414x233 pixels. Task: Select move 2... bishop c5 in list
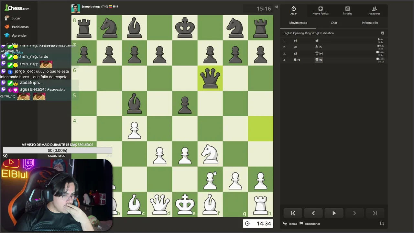pyautogui.click(x=319, y=47)
